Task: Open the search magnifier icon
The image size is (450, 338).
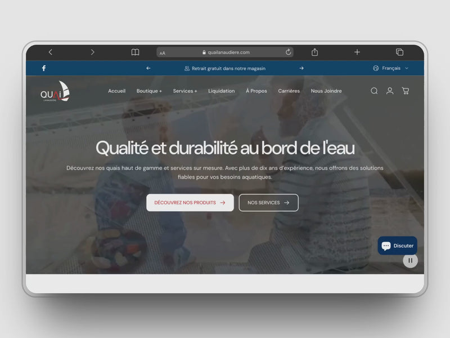Action: (374, 91)
